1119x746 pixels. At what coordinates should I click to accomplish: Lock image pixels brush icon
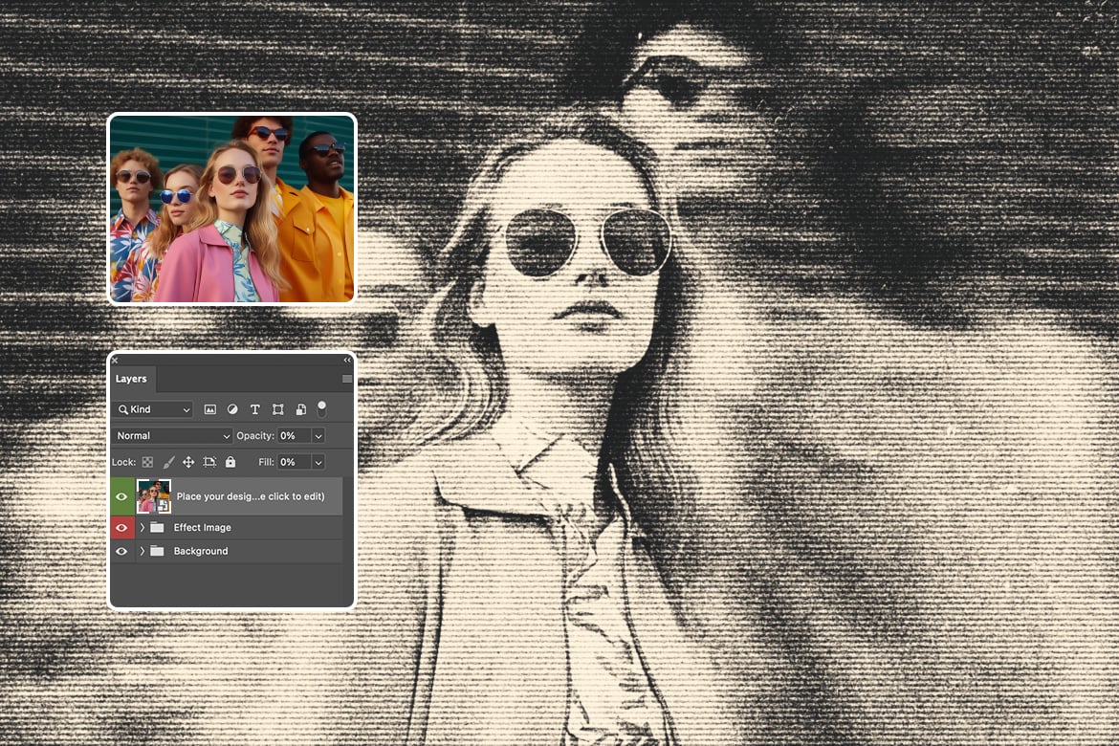point(168,462)
